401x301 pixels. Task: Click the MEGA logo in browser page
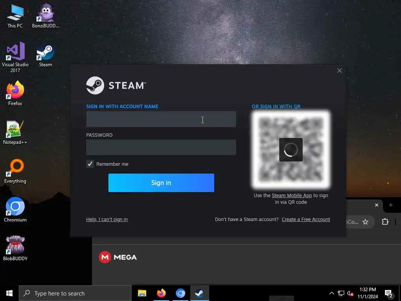(x=118, y=257)
